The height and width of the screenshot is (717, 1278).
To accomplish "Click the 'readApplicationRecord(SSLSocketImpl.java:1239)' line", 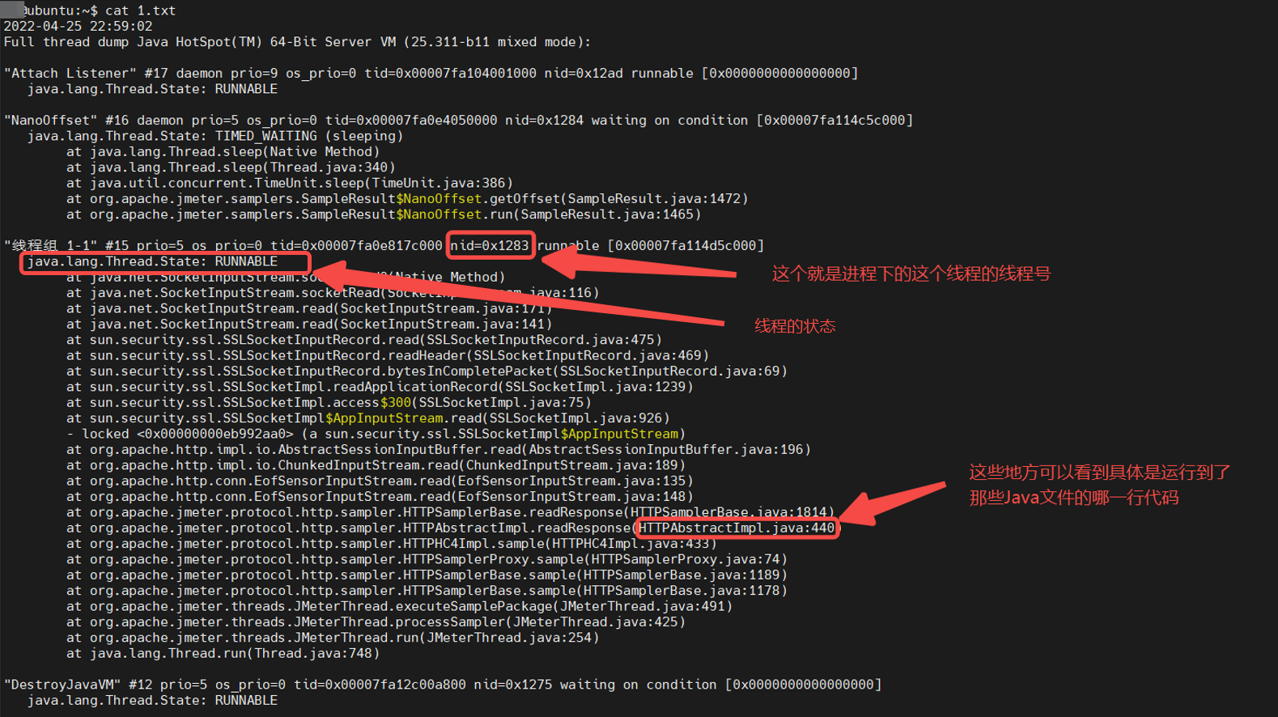I will (x=380, y=387).
